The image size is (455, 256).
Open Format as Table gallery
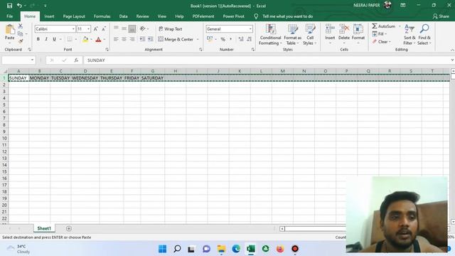click(x=292, y=35)
